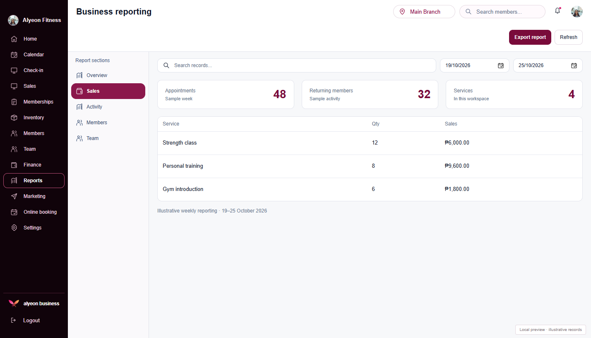
Task: Click the start date field 19/10/2026
Action: pos(475,65)
